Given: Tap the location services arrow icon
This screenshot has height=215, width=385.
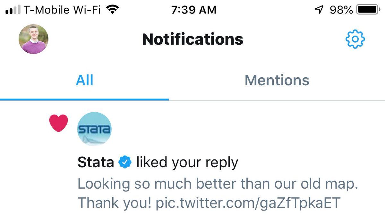Looking at the screenshot, I should [319, 10].
